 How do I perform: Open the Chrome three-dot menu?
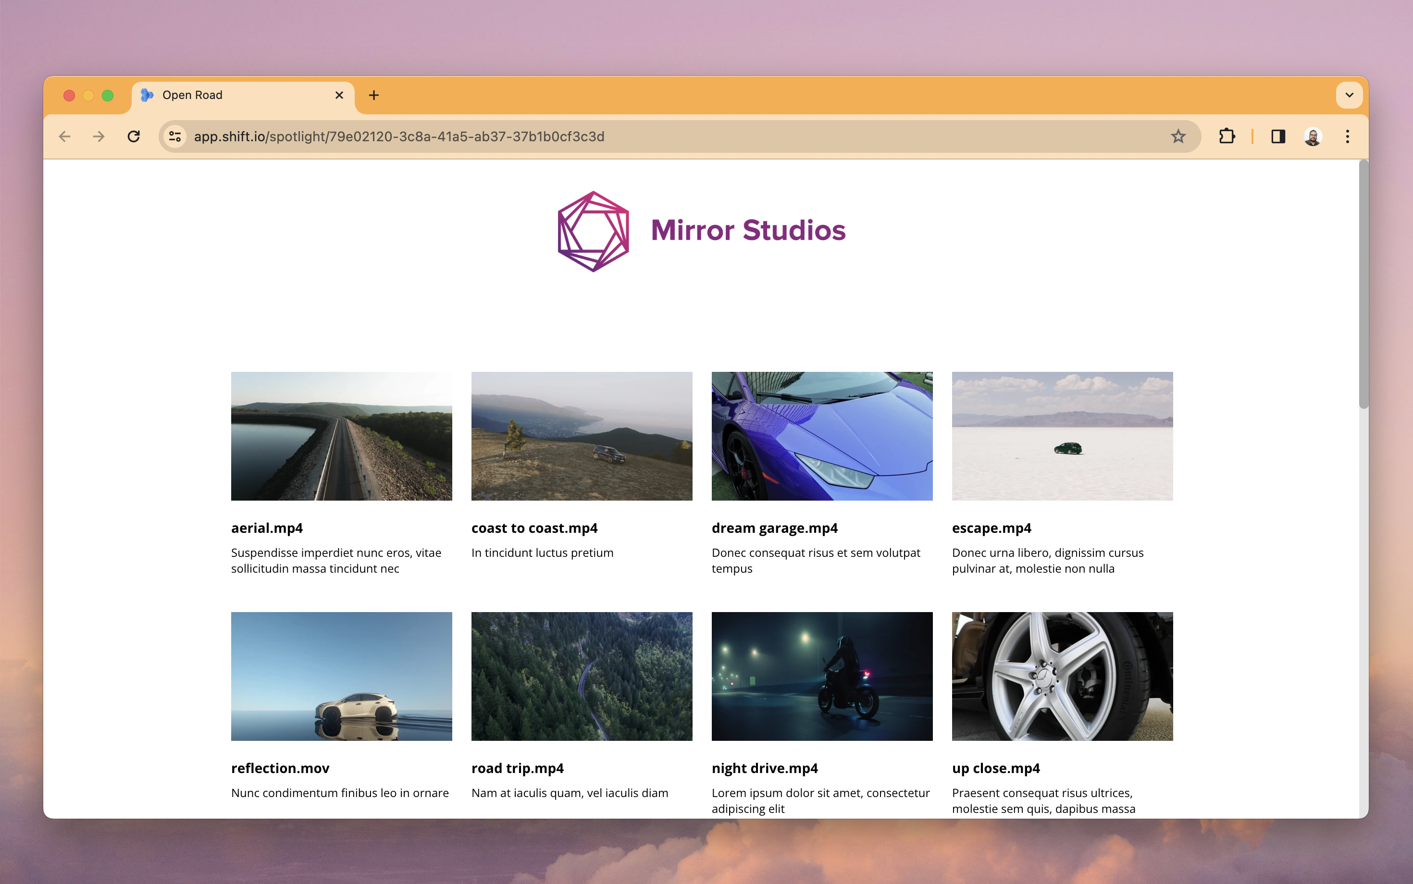click(x=1348, y=136)
